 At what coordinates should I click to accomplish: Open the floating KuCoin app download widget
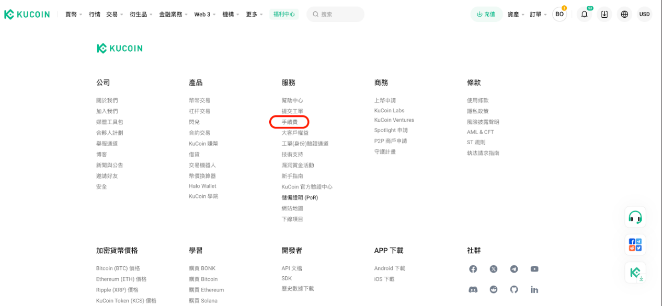[635, 273]
